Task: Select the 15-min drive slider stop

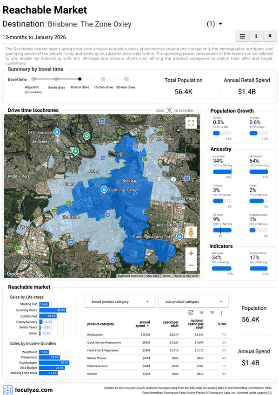Action: click(103, 79)
